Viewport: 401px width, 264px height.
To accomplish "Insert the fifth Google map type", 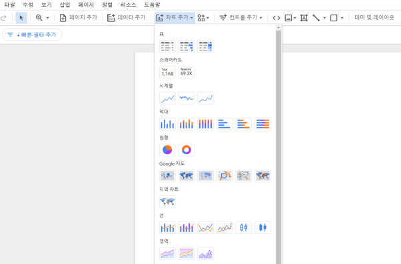I will click(244, 176).
